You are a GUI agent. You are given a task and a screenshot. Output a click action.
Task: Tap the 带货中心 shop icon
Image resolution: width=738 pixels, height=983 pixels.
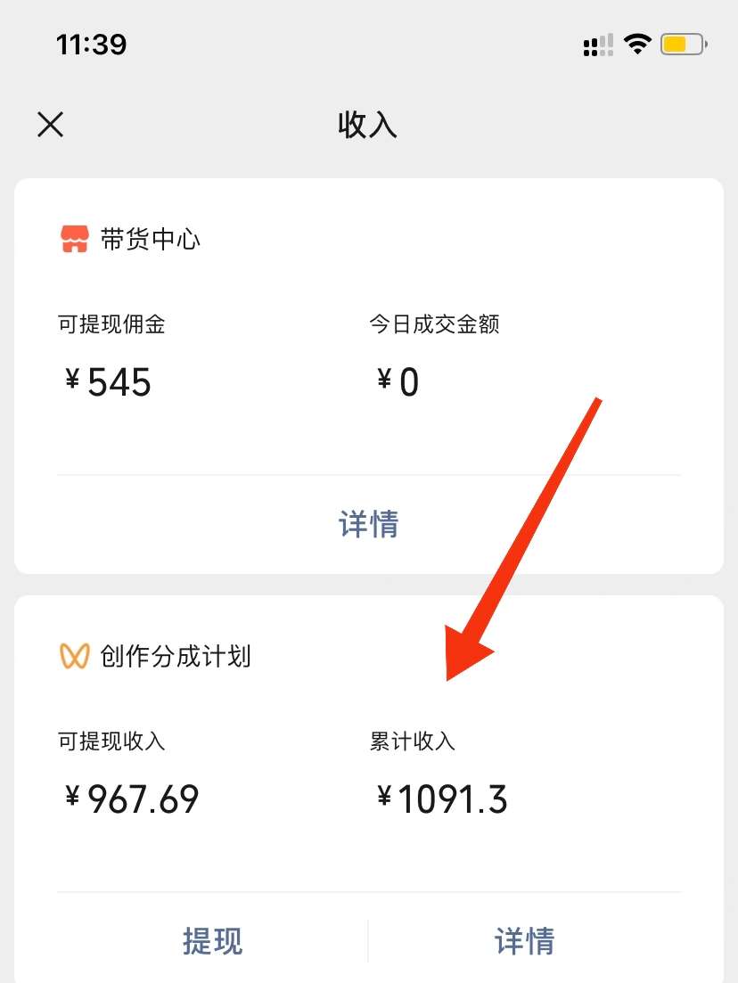[x=75, y=239]
